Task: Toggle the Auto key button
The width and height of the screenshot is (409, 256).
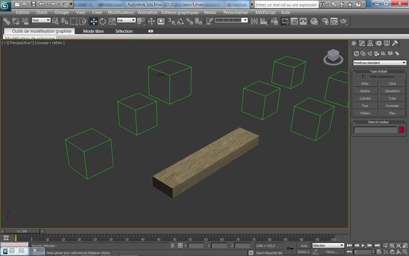Action: coord(304,246)
